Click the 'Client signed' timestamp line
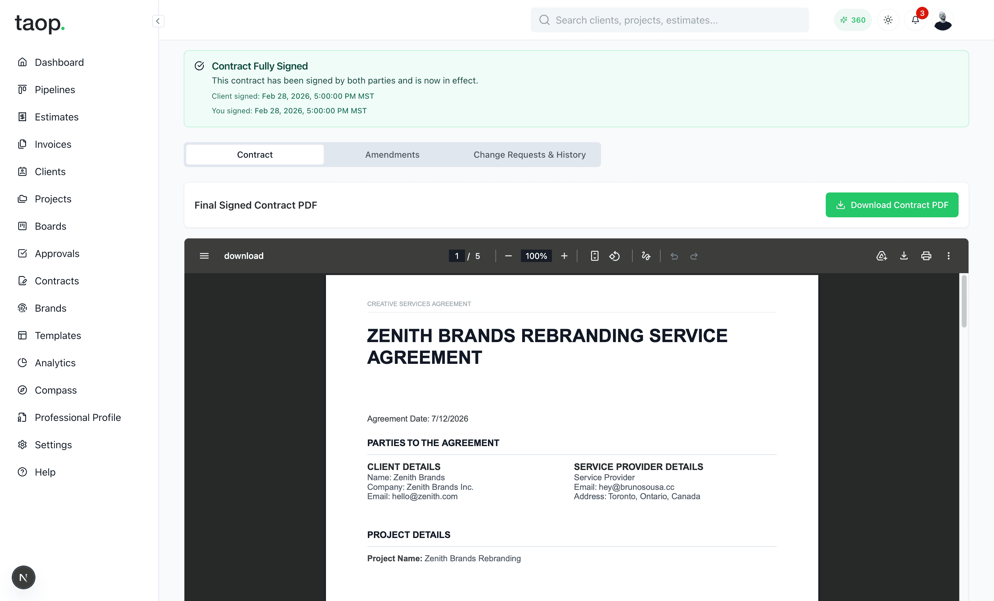This screenshot has width=994, height=601. click(293, 96)
